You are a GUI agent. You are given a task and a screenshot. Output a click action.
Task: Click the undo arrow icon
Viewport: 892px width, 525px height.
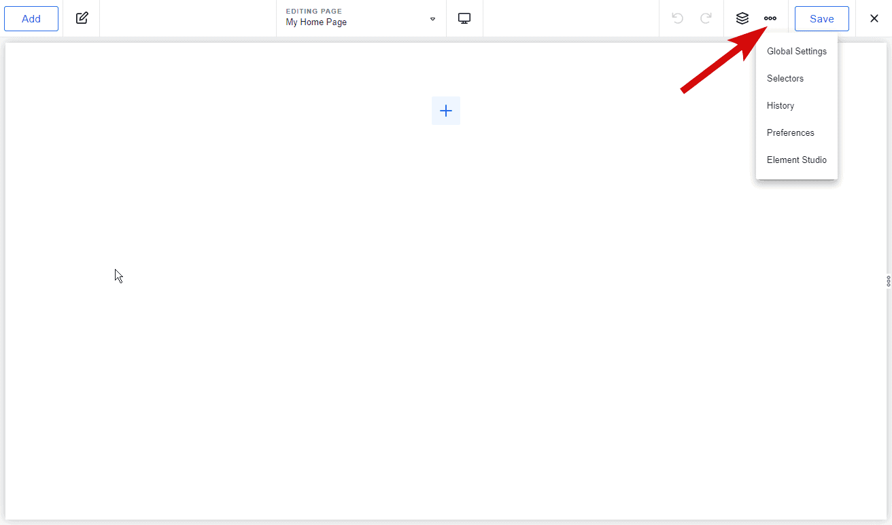coord(677,18)
